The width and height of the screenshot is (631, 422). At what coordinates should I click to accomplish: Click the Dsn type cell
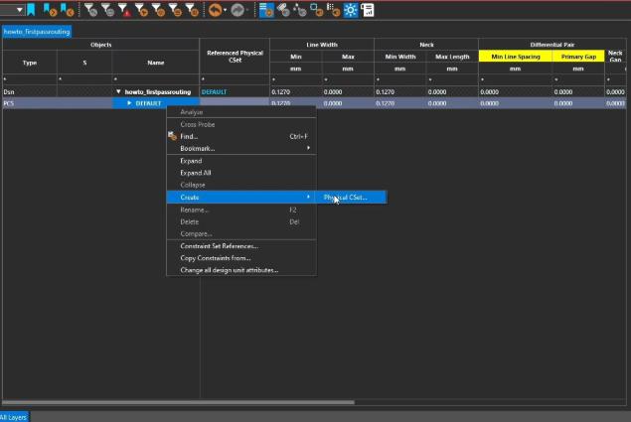pos(30,91)
